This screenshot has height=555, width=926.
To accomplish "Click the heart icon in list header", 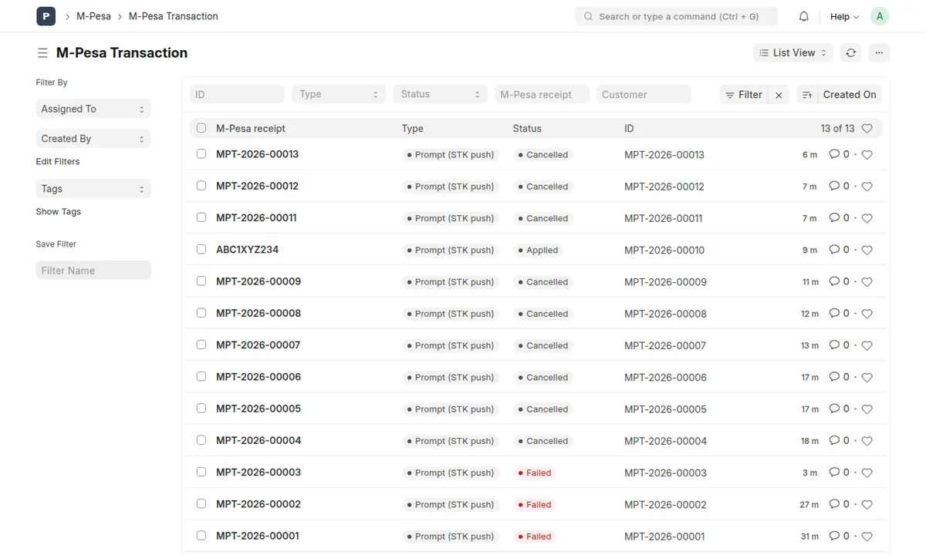I will pos(867,129).
